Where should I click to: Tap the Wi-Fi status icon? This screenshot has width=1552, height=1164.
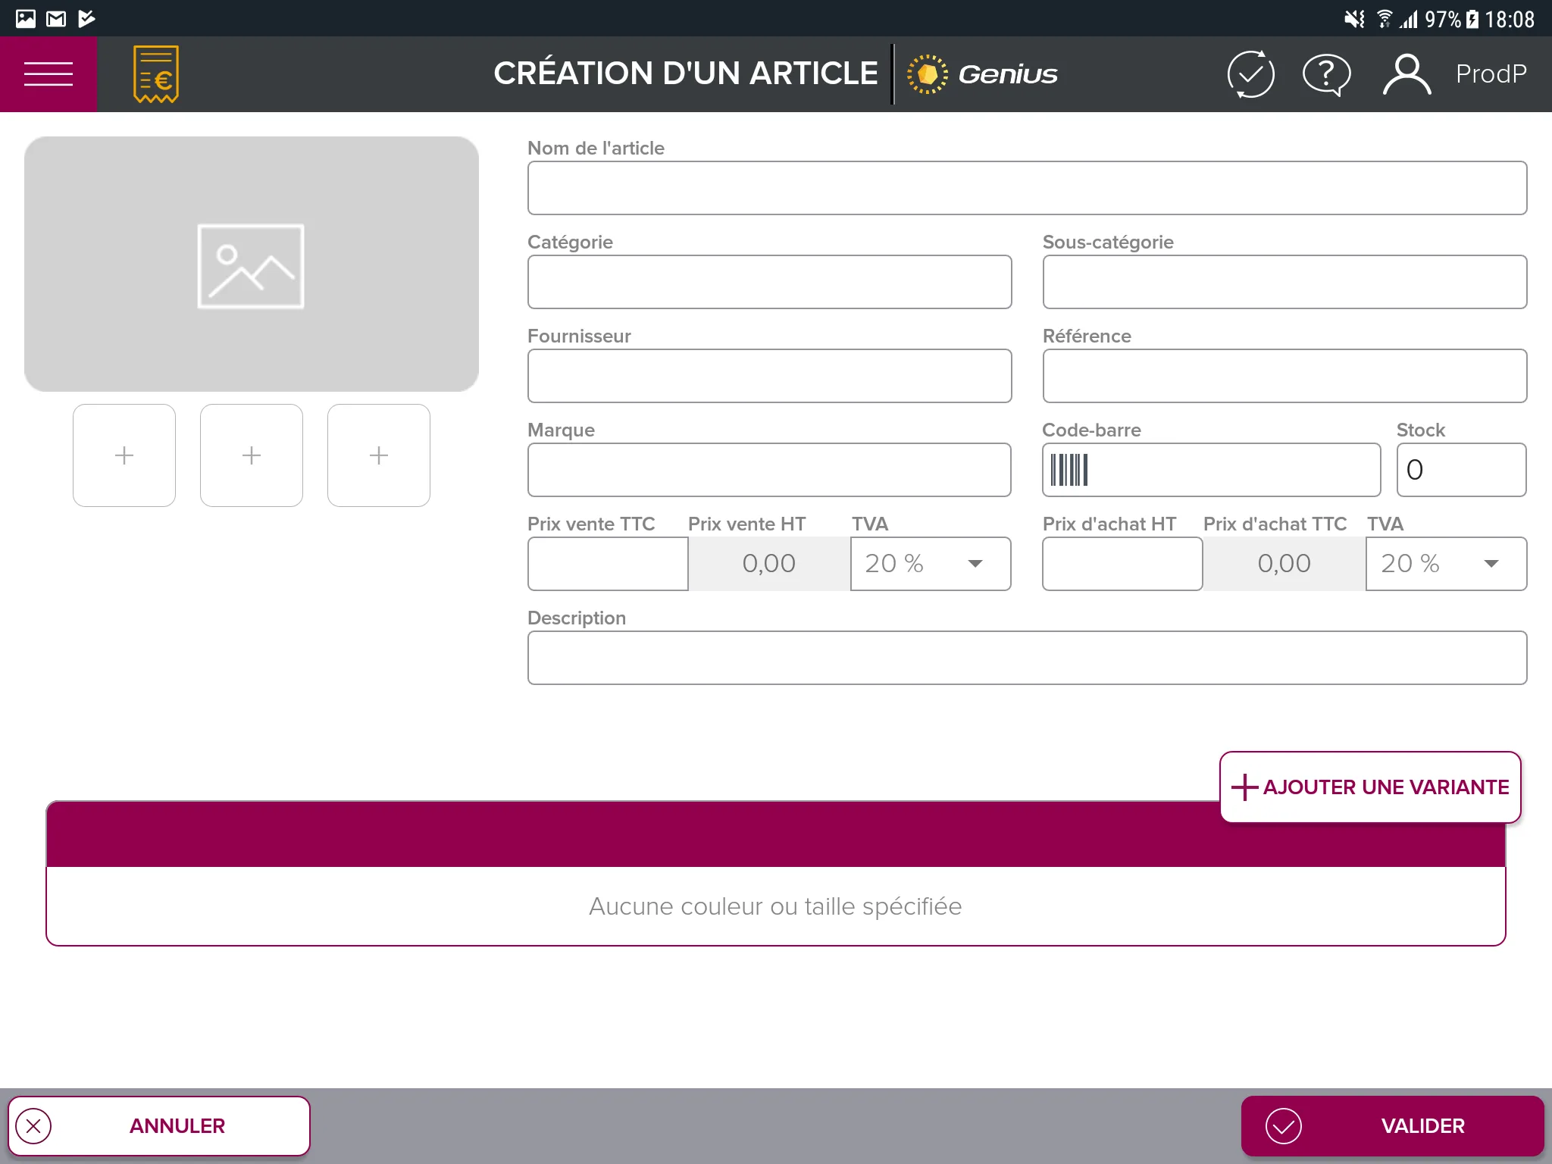[1385, 18]
